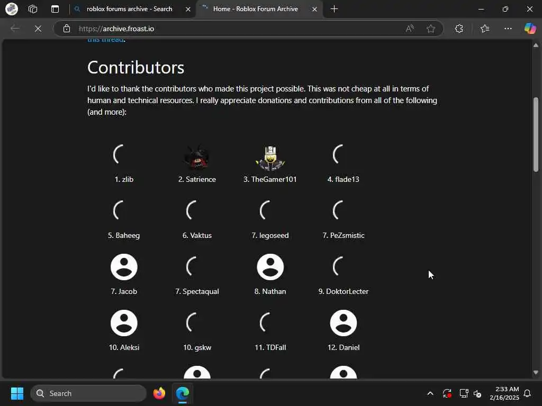View site information lock icon

coord(67,29)
